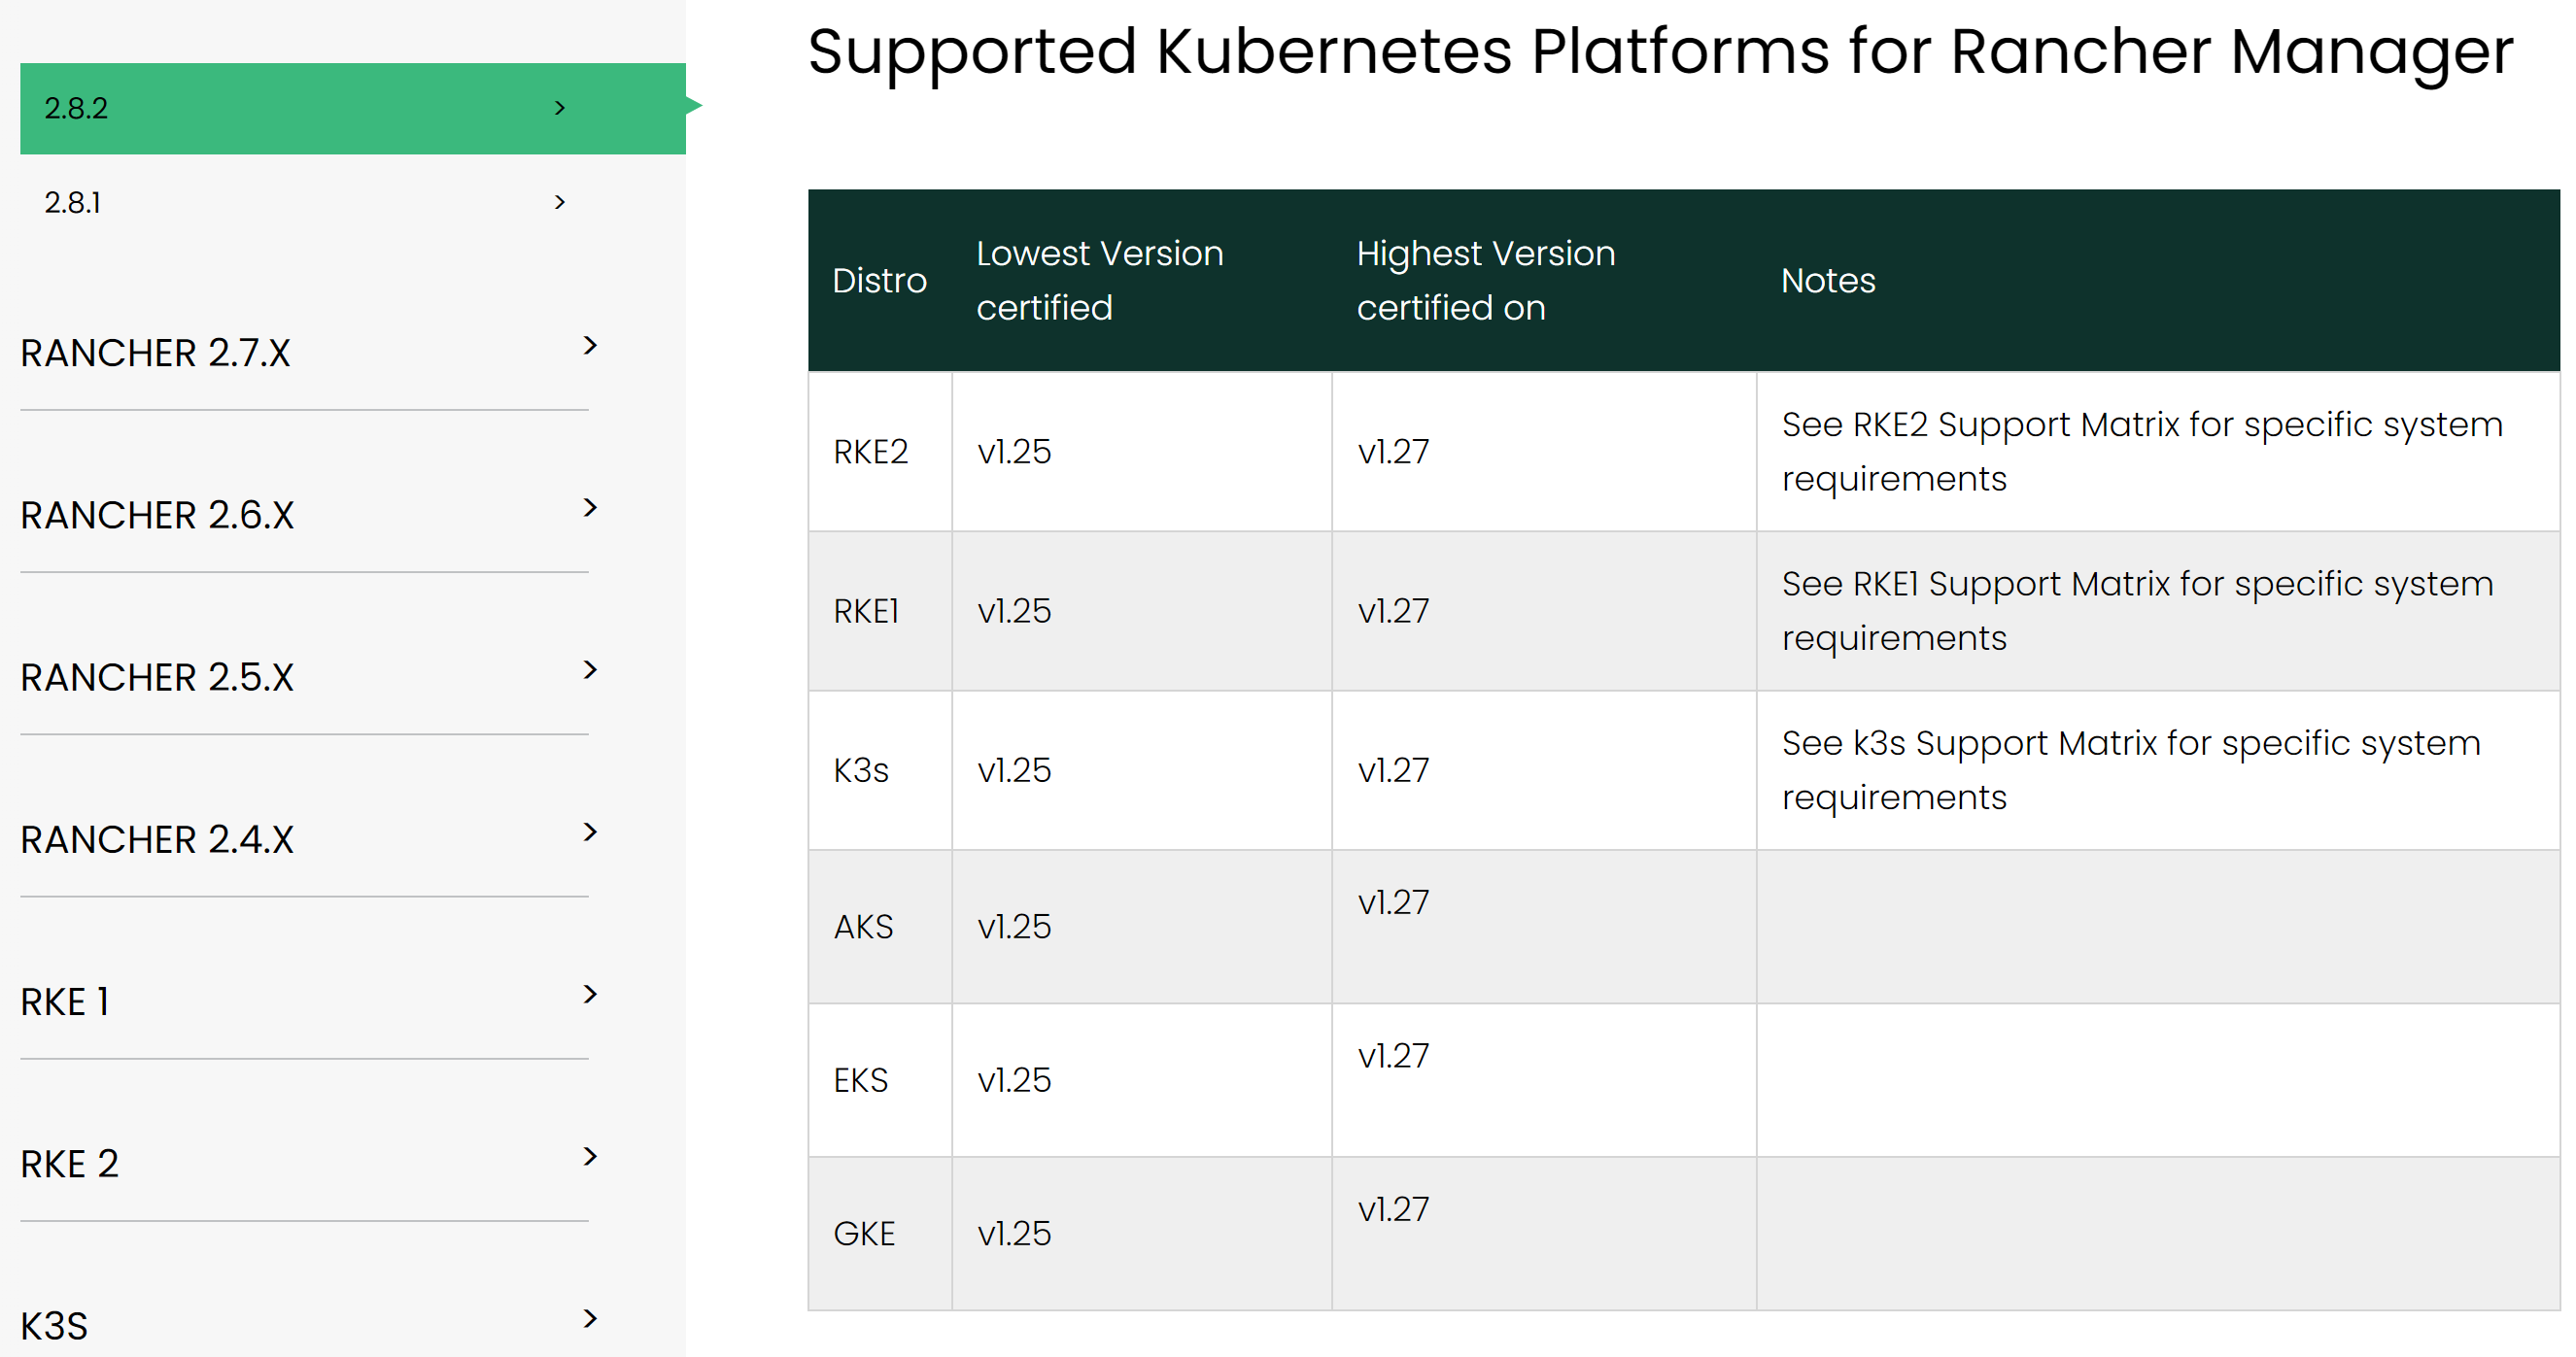Expand chevron next to RKE 1
2576x1357 pixels.
(590, 994)
